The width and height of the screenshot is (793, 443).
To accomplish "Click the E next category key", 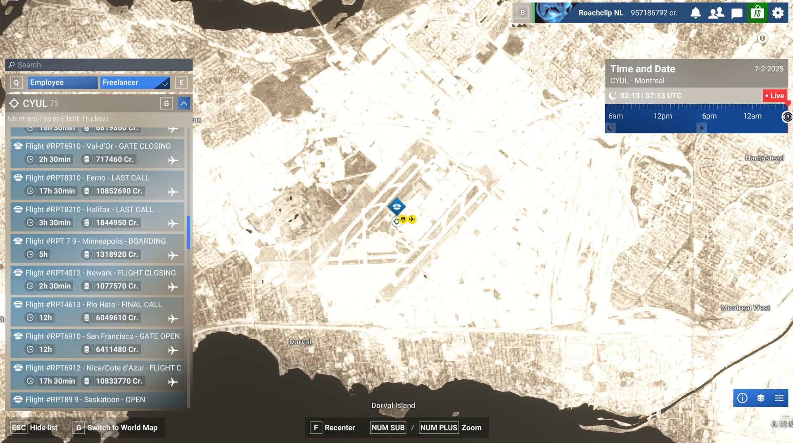I will pyautogui.click(x=181, y=83).
